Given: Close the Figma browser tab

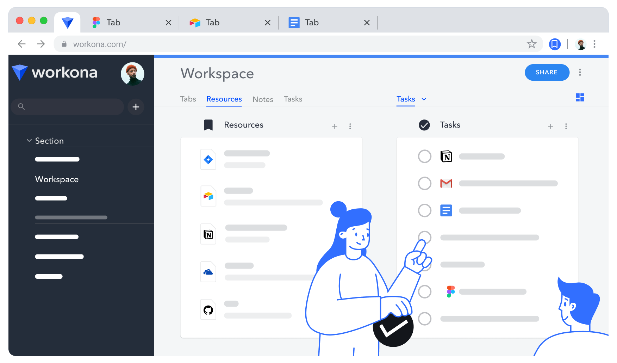Looking at the screenshot, I should pyautogui.click(x=168, y=23).
